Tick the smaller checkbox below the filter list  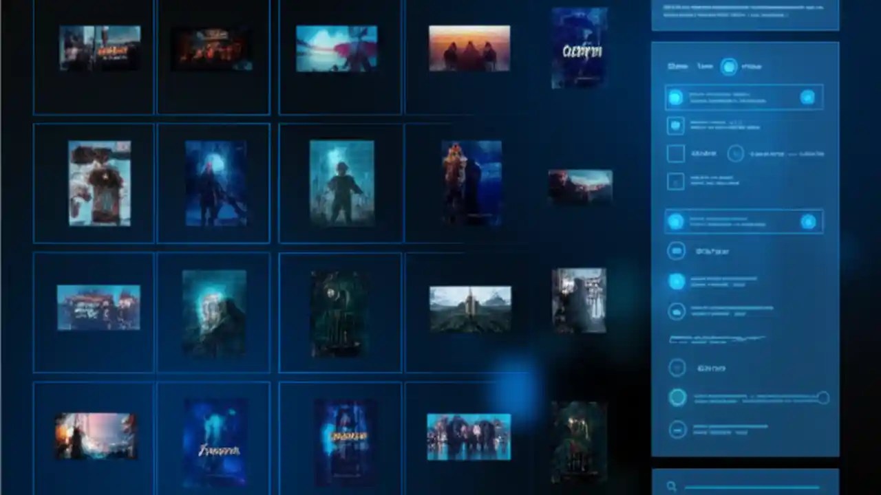pyautogui.click(x=676, y=181)
